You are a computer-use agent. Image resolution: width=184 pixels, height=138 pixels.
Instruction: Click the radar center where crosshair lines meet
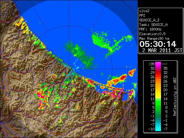tap(69, 69)
